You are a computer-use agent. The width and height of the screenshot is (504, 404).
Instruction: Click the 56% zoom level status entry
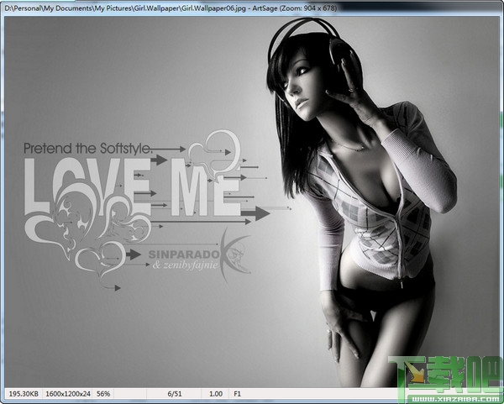pos(103,394)
